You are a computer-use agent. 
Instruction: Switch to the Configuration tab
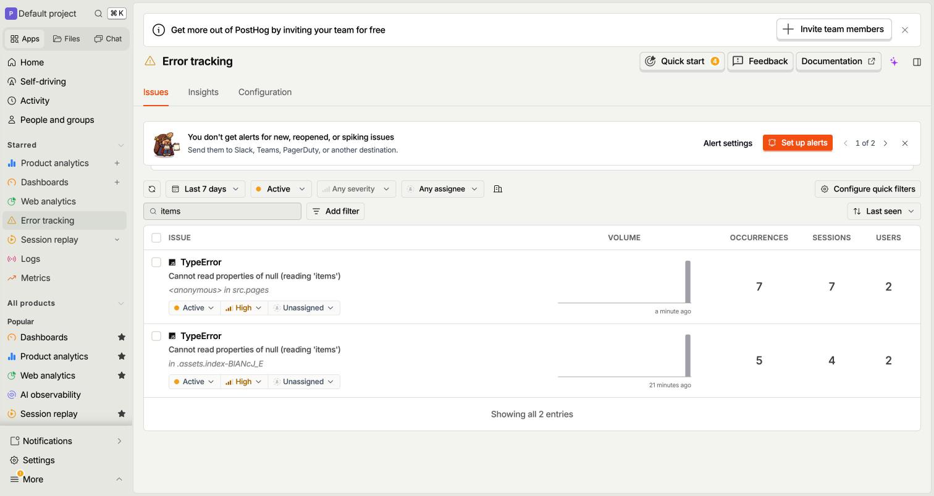(265, 92)
